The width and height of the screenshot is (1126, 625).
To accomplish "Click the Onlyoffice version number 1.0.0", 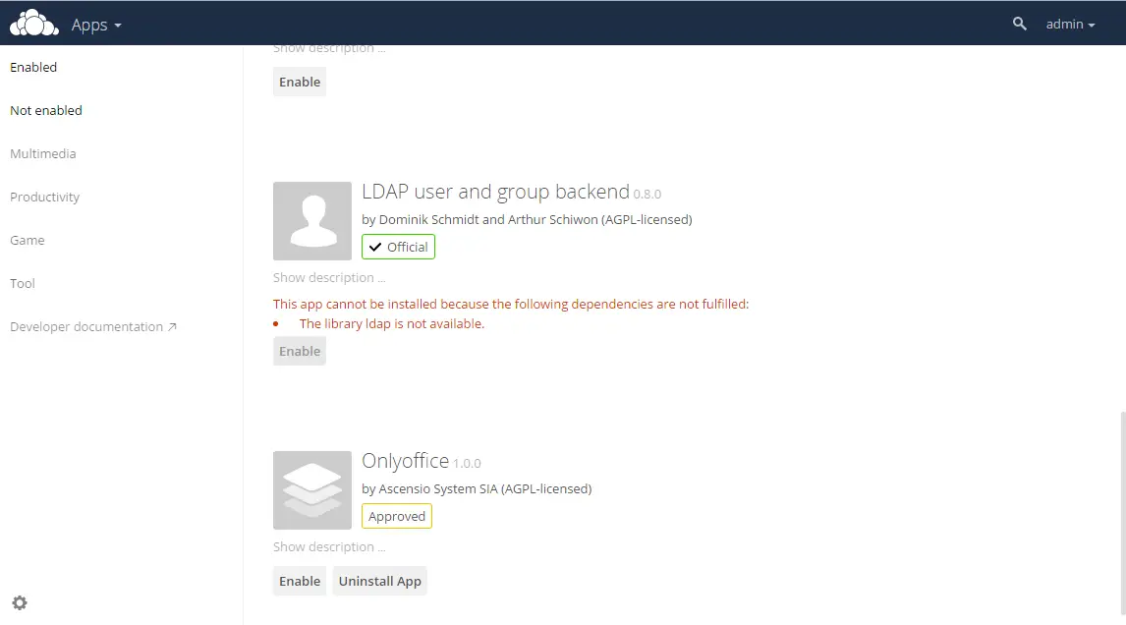I will (467, 464).
